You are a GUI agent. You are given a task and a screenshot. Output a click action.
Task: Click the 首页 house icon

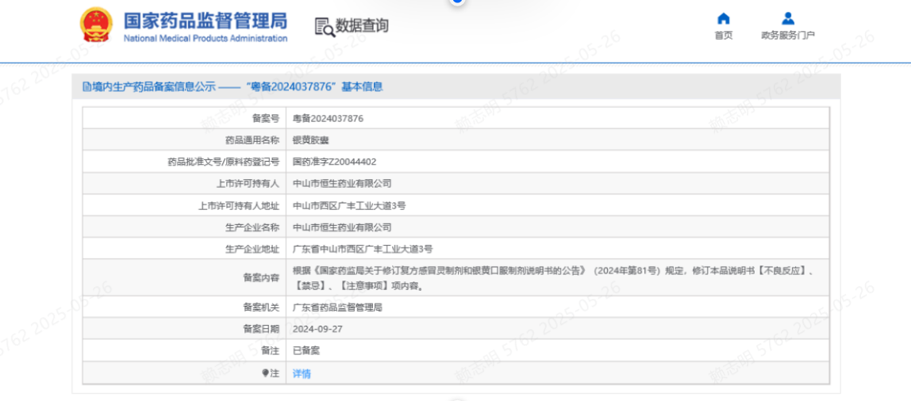(723, 18)
